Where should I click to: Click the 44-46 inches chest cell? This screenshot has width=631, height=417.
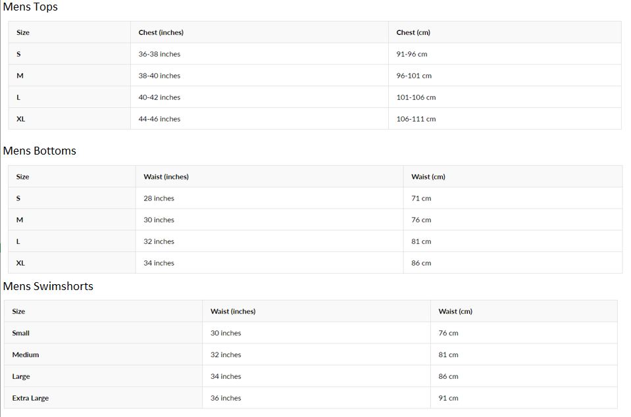(x=159, y=119)
